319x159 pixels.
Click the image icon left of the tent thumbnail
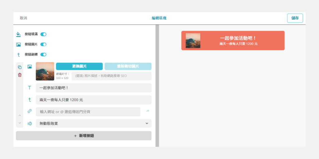click(x=30, y=66)
